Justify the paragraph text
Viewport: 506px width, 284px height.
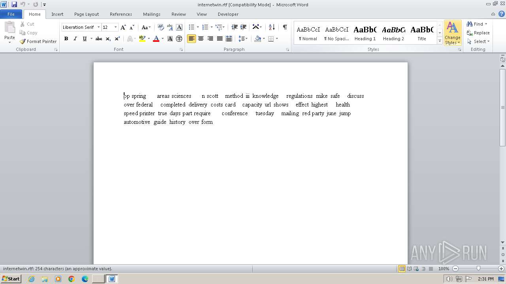[219, 39]
